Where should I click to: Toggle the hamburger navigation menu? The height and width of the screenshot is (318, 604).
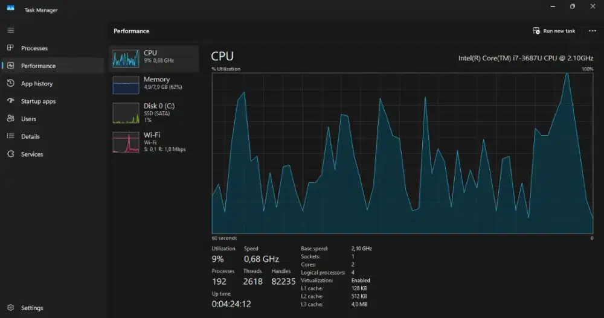click(x=10, y=30)
